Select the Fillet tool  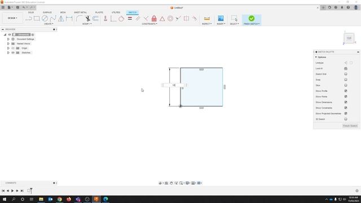click(79, 19)
